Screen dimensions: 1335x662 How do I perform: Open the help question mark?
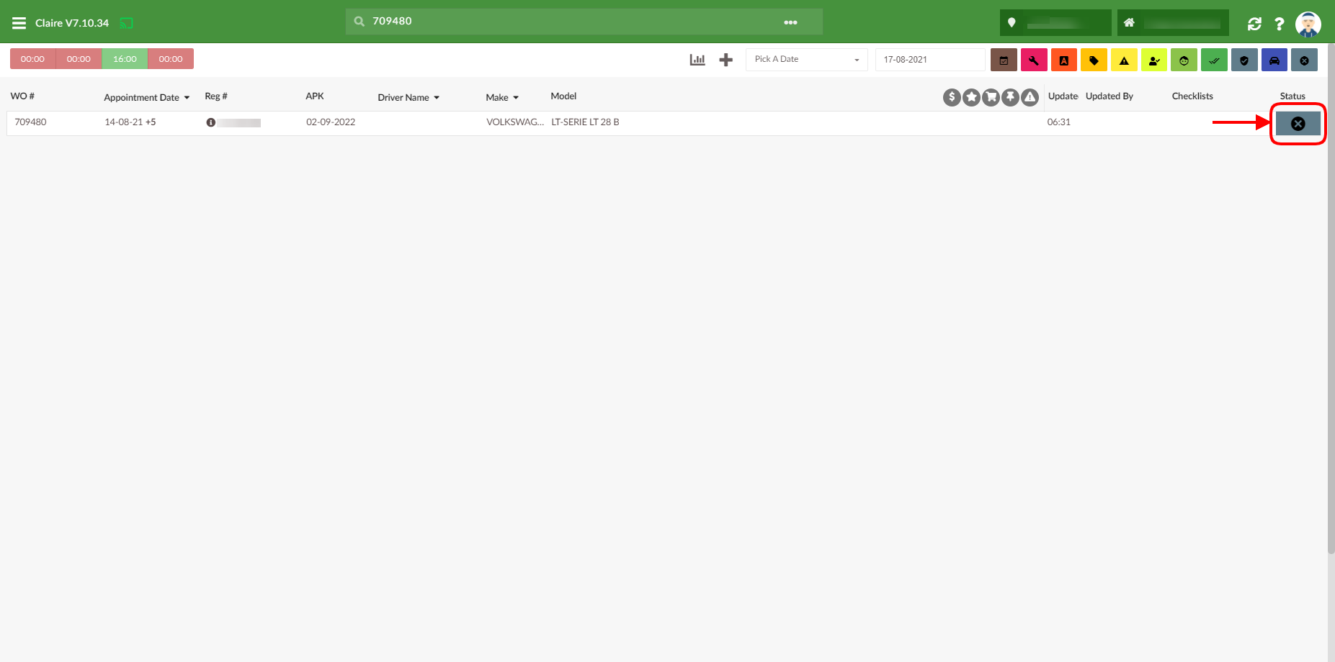click(x=1280, y=24)
